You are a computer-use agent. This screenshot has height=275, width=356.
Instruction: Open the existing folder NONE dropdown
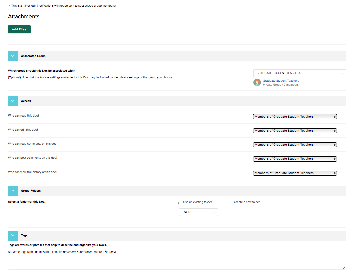tap(198, 212)
